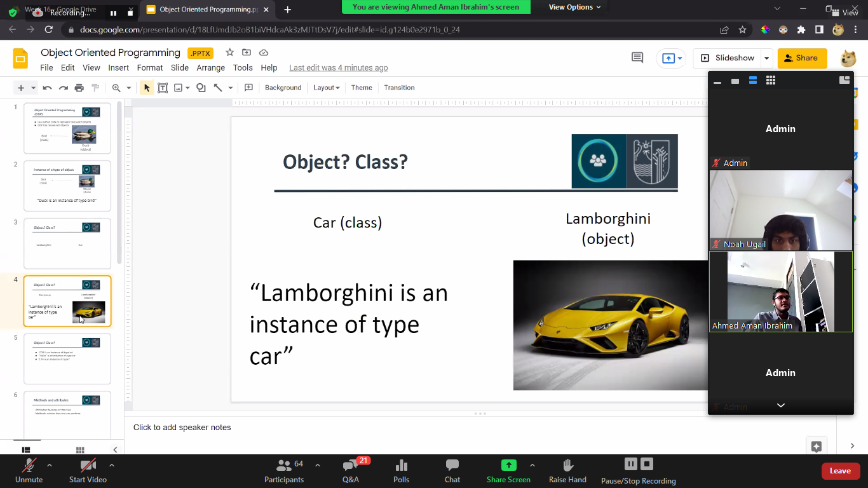Expand Share Screen options caret
This screenshot has height=488, width=868.
[532, 465]
